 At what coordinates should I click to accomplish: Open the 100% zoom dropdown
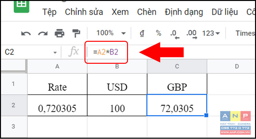[x=111, y=33]
